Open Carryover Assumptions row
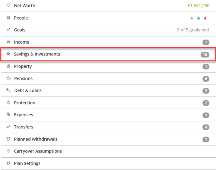216x170 pixels. pyautogui.click(x=108, y=151)
